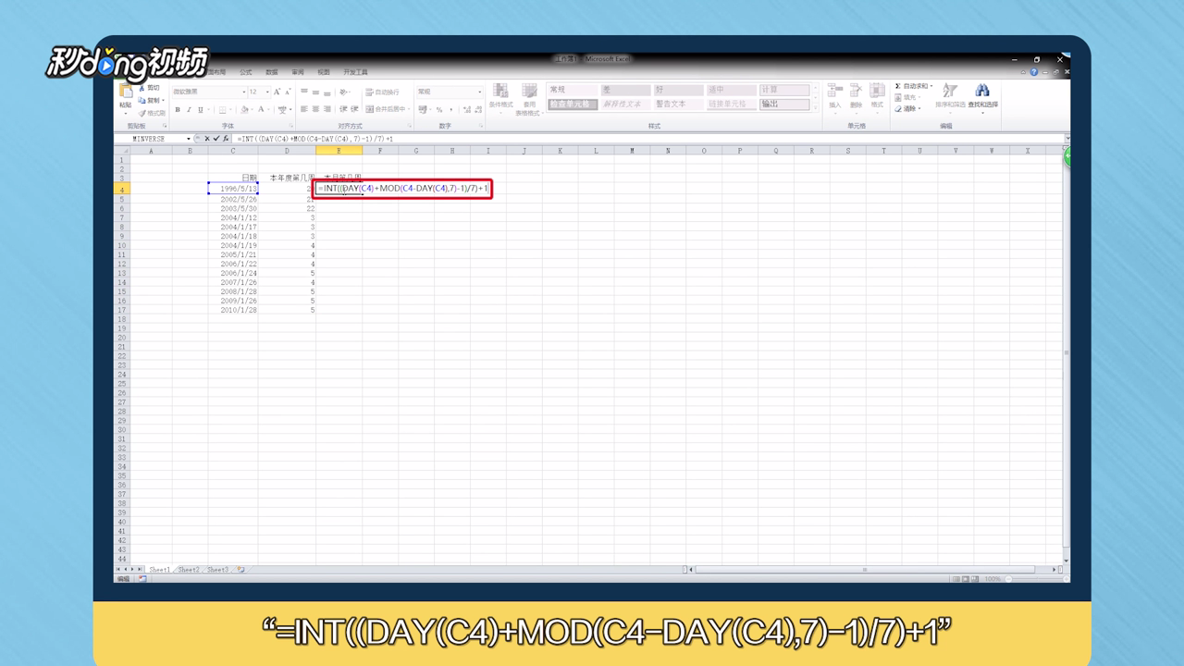The image size is (1184, 666).
Task: Open the number format dropdown (常规)
Action: point(479,92)
